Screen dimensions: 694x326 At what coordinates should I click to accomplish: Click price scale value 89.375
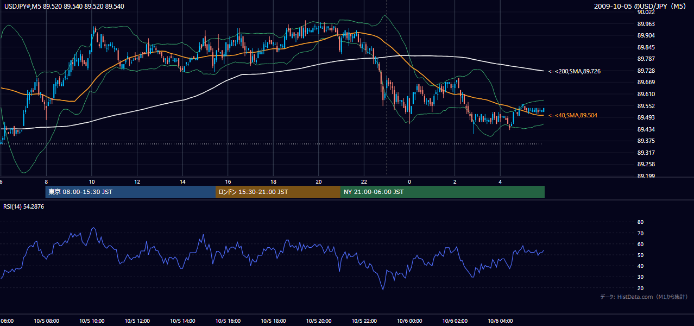pyautogui.click(x=646, y=141)
